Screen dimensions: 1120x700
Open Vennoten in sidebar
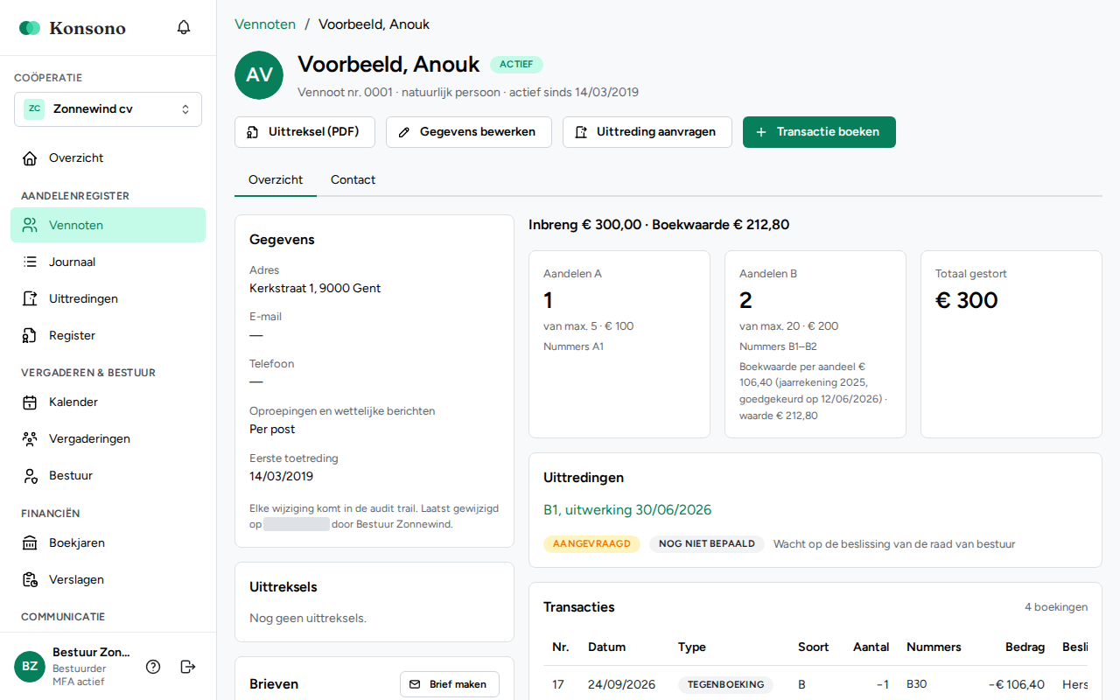pos(108,225)
